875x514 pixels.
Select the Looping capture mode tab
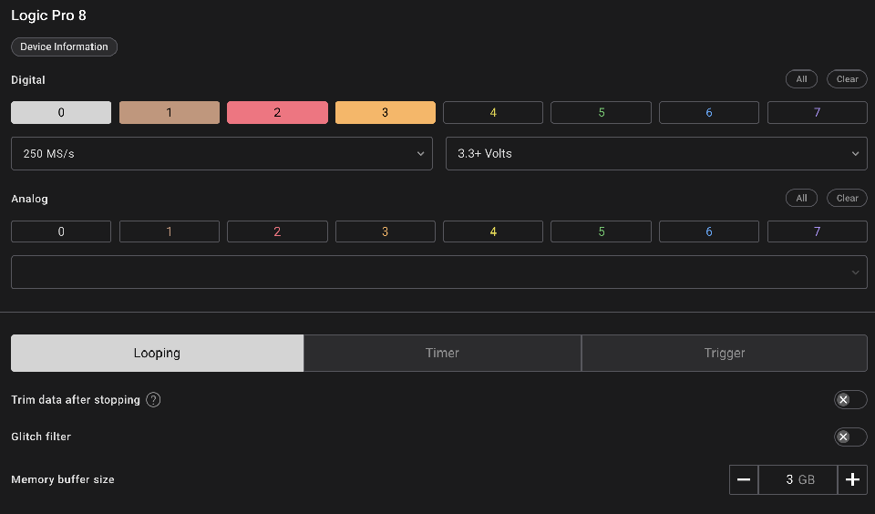pos(158,354)
